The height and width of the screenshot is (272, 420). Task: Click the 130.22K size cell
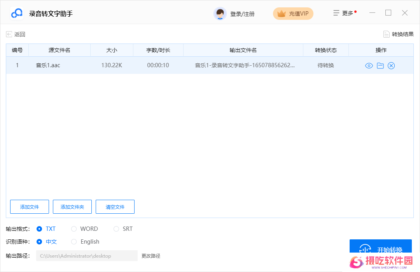112,65
